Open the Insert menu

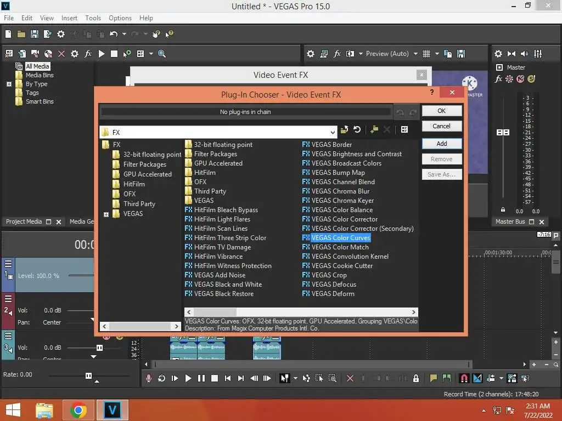click(69, 18)
